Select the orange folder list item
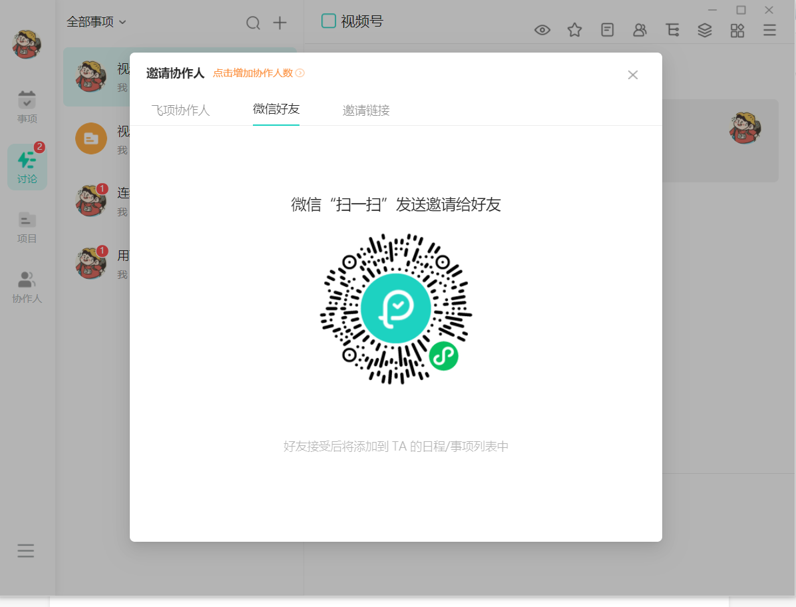This screenshot has width=796, height=607. pyautogui.click(x=97, y=138)
